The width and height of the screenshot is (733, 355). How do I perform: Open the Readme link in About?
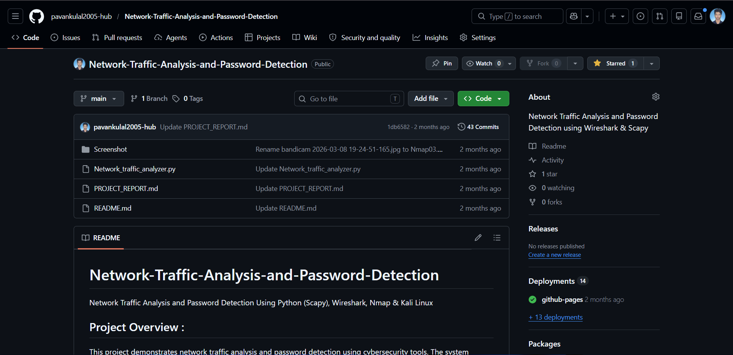(x=548, y=146)
